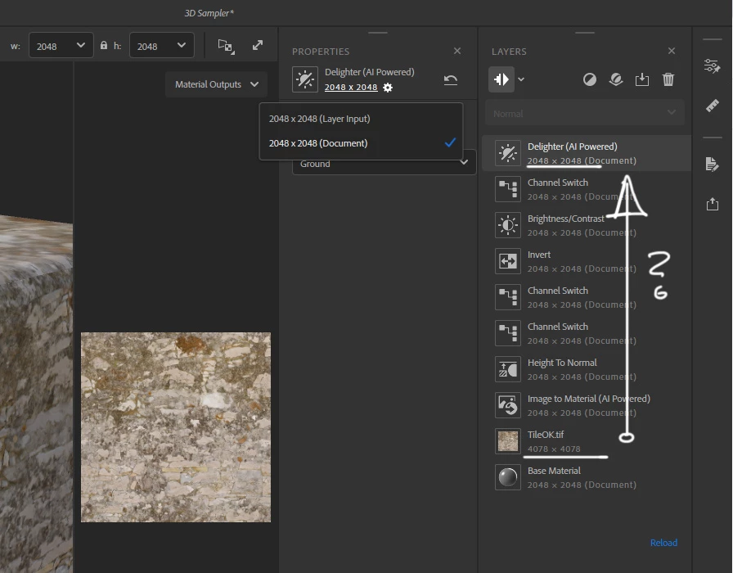The height and width of the screenshot is (573, 733).
Task: Click the Delighter icon in Properties
Action: pos(305,79)
